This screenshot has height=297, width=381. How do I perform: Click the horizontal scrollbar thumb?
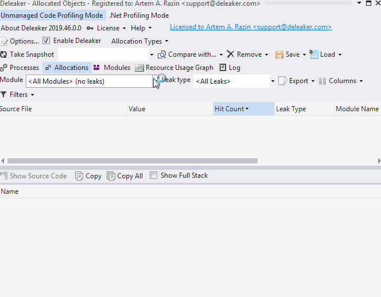pyautogui.click(x=133, y=161)
